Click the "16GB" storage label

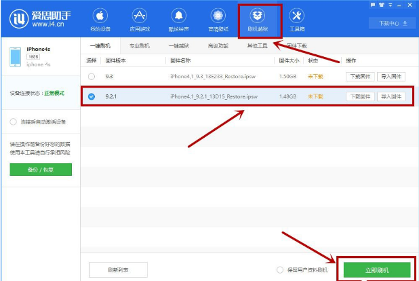[33, 57]
